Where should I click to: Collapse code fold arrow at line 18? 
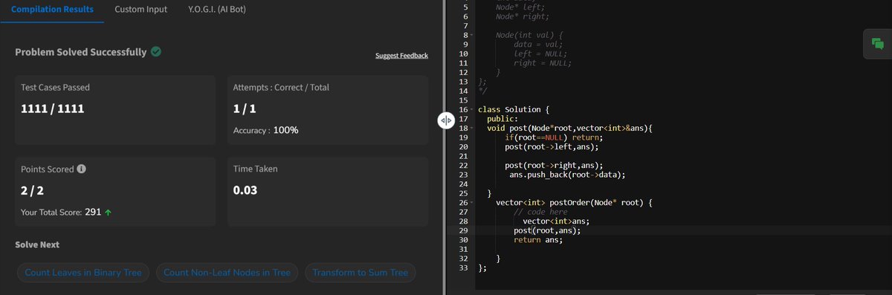point(471,128)
